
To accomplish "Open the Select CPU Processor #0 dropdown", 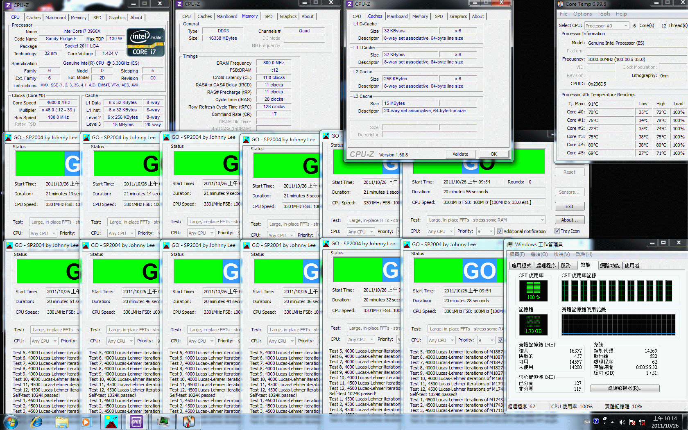I will click(607, 26).
